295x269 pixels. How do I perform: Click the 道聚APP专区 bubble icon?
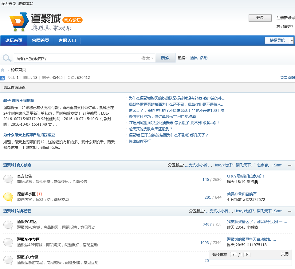8,243
